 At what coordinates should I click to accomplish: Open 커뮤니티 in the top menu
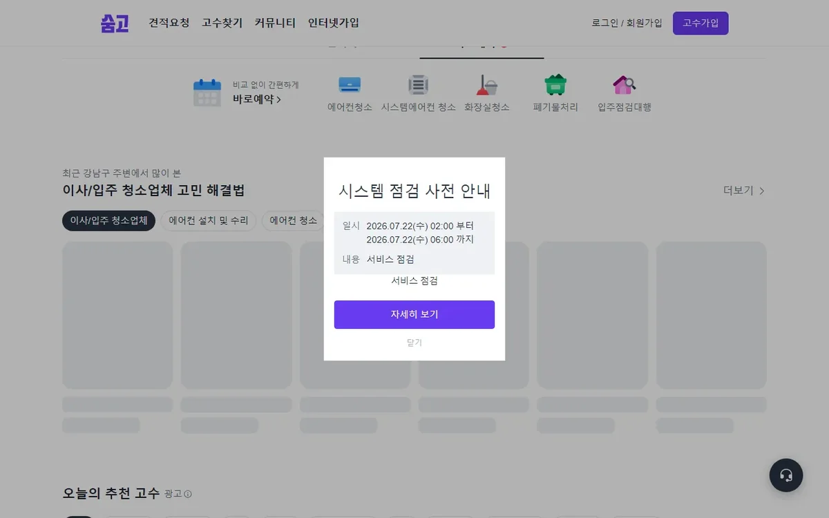(x=275, y=23)
